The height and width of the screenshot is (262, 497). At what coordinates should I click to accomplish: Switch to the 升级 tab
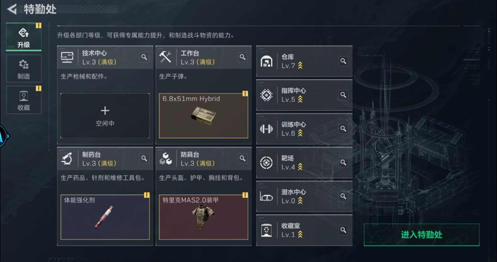coord(24,37)
